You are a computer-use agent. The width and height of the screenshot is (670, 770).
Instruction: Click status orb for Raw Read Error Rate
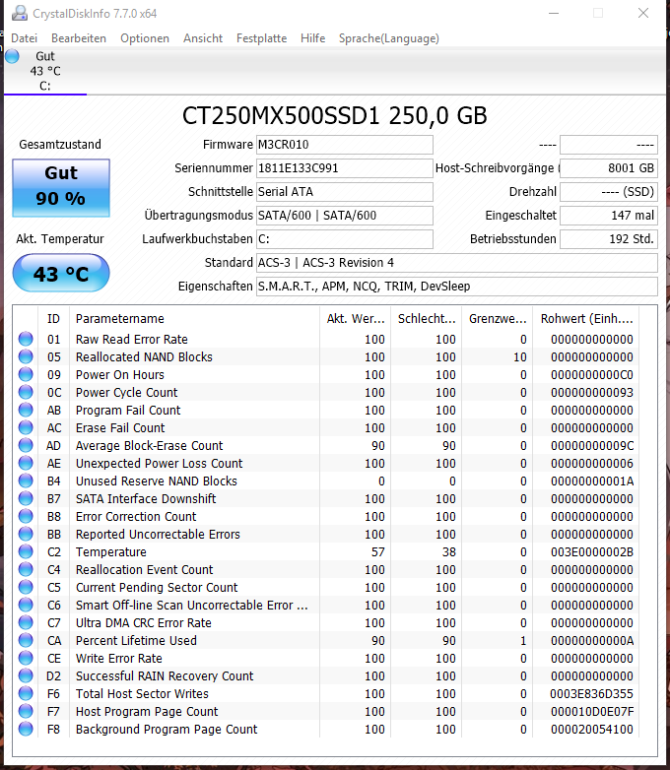click(x=26, y=339)
